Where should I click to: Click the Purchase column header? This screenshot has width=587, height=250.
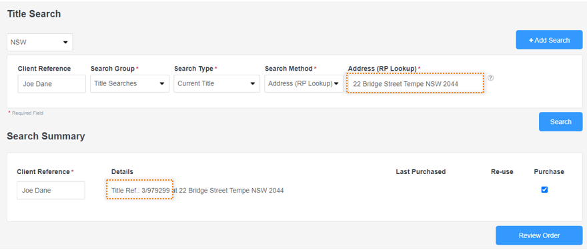549,172
